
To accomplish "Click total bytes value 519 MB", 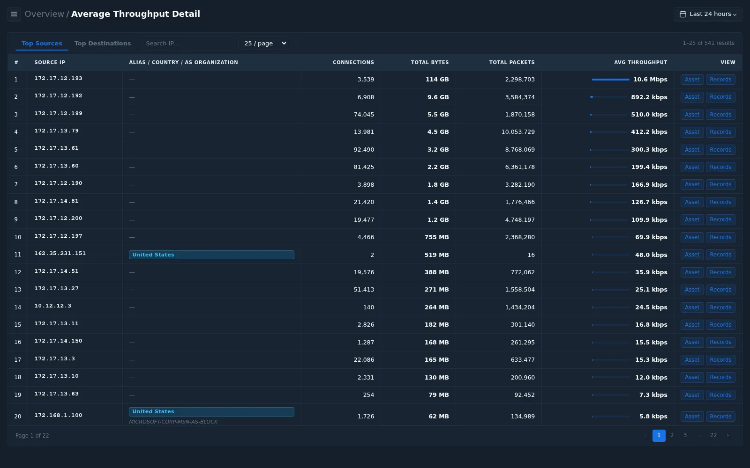I will pos(436,255).
